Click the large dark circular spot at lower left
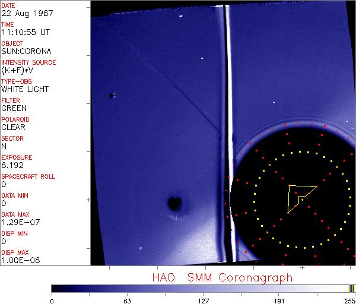356x304 pixels. 175,204
